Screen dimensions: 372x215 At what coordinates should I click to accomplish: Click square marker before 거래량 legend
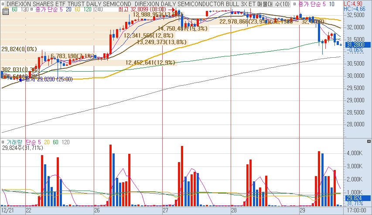click(x=3, y=142)
